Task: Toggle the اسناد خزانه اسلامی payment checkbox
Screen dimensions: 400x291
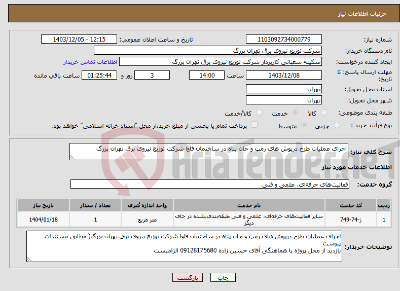Action: [x=254, y=124]
